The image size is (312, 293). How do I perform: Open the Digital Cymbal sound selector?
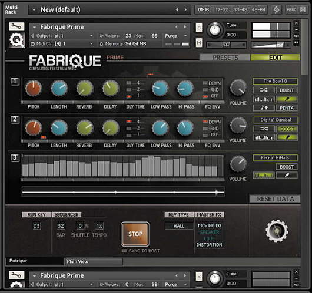[x=276, y=120]
